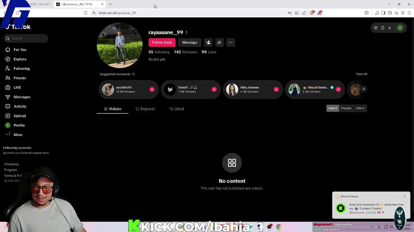Open ayoubfc10 suggested account avatar
The height and width of the screenshot is (232, 414).
[x=108, y=89]
